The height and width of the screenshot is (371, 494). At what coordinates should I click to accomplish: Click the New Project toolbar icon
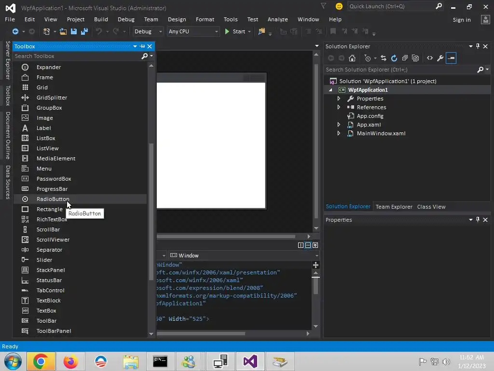[x=47, y=31]
